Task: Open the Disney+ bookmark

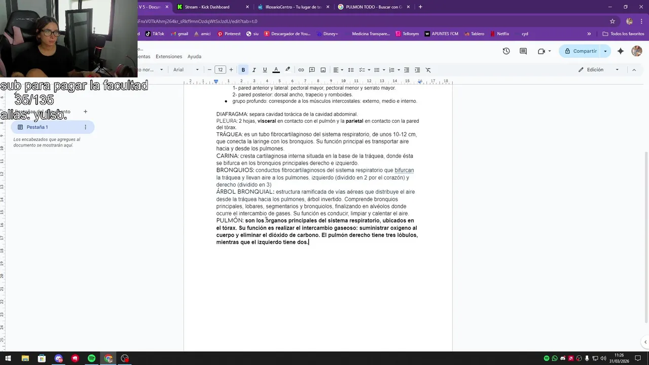Action: coord(327,34)
